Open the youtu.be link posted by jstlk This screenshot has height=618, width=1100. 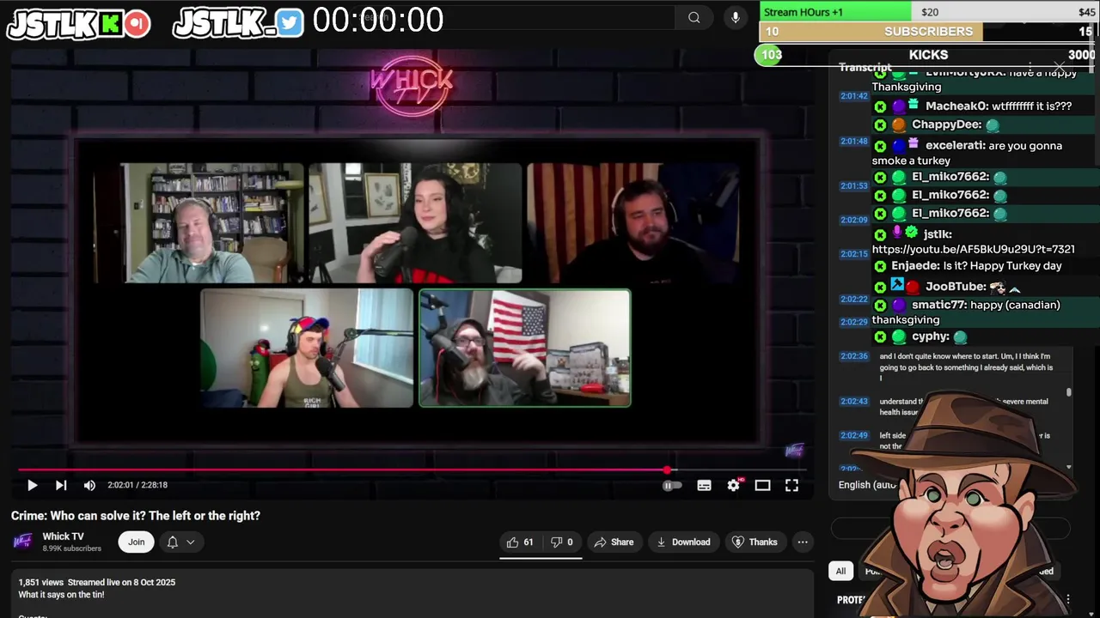[973, 249]
